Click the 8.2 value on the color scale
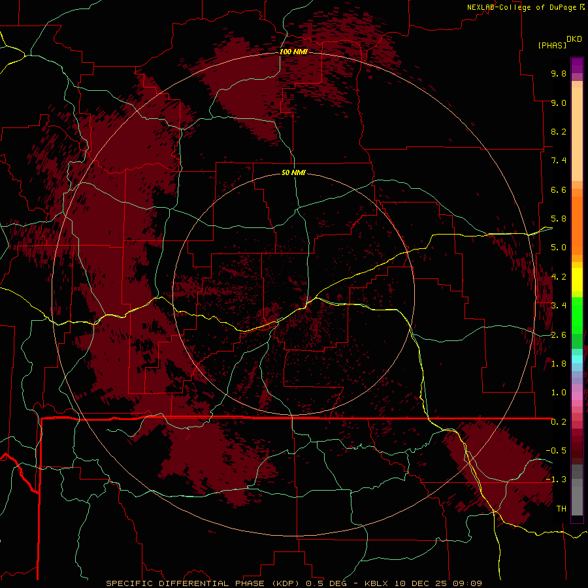588x588 pixels. pyautogui.click(x=559, y=131)
